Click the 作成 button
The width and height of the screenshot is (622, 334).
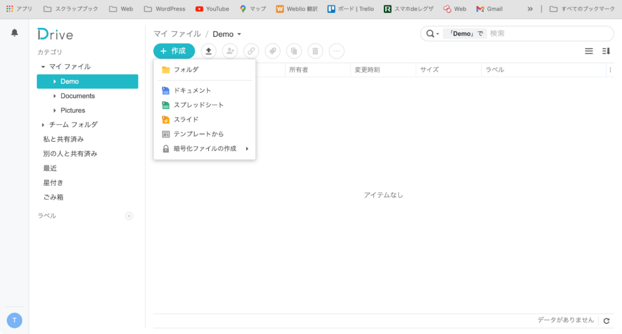pos(174,52)
